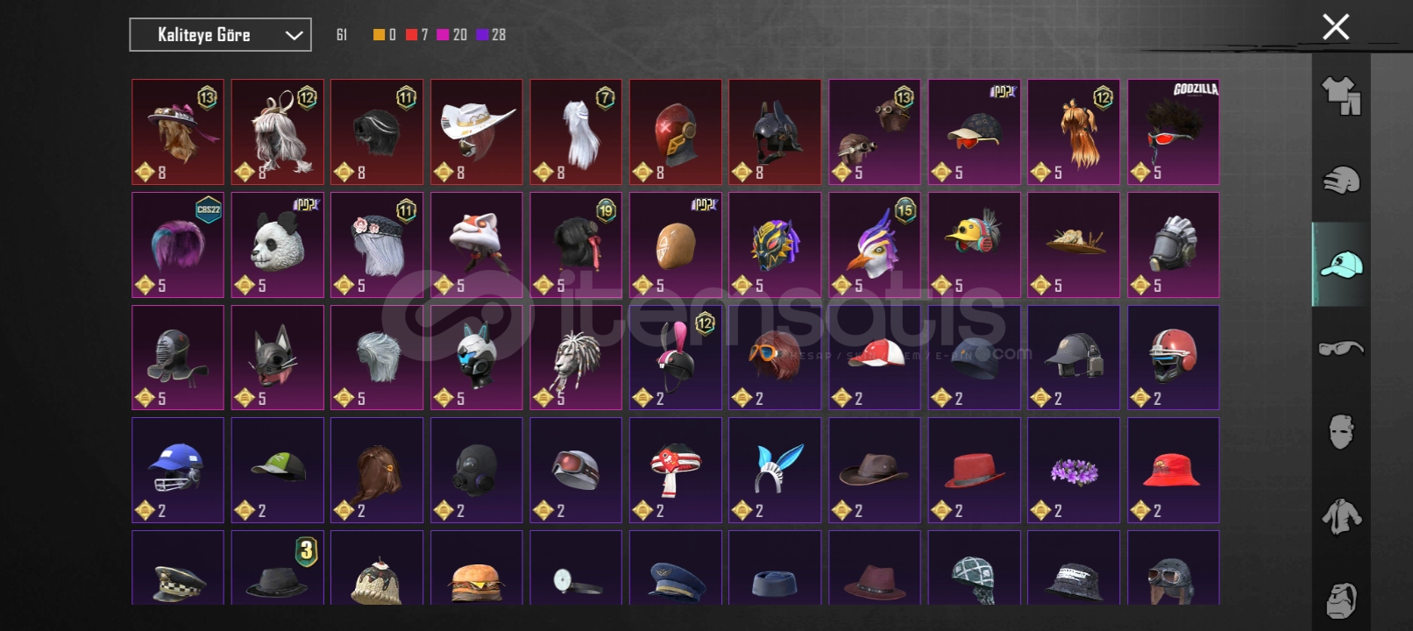Viewport: 1413px width, 631px height.
Task: Open the glasses category icon
Action: click(x=1341, y=349)
